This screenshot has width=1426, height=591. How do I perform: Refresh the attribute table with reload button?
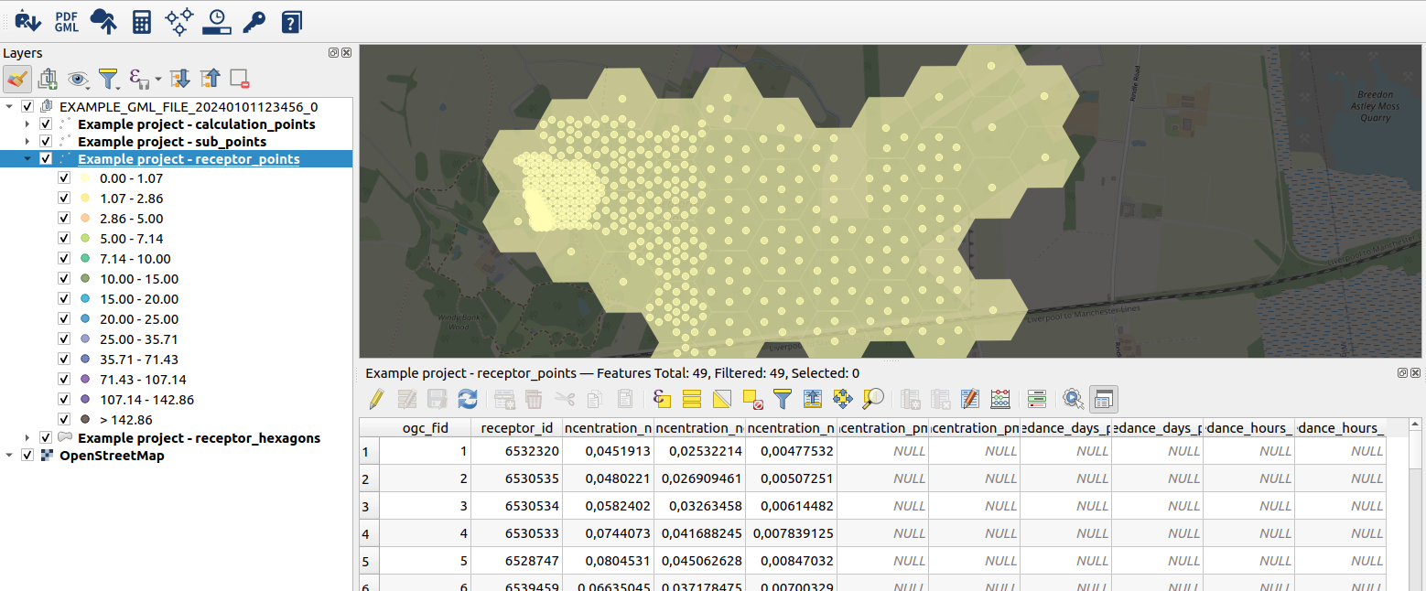click(x=467, y=399)
